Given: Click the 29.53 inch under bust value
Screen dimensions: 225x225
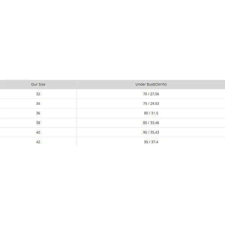Looking at the screenshot, I should click(154, 103).
